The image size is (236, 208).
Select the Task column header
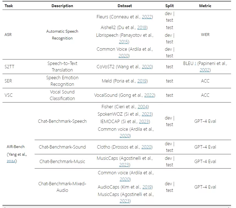[9, 6]
